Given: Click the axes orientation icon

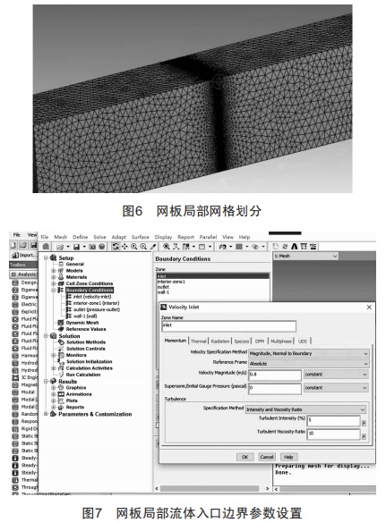Looking at the screenshot, I should click(176, 247).
